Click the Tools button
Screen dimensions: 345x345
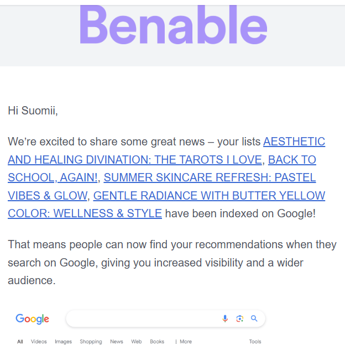(255, 342)
